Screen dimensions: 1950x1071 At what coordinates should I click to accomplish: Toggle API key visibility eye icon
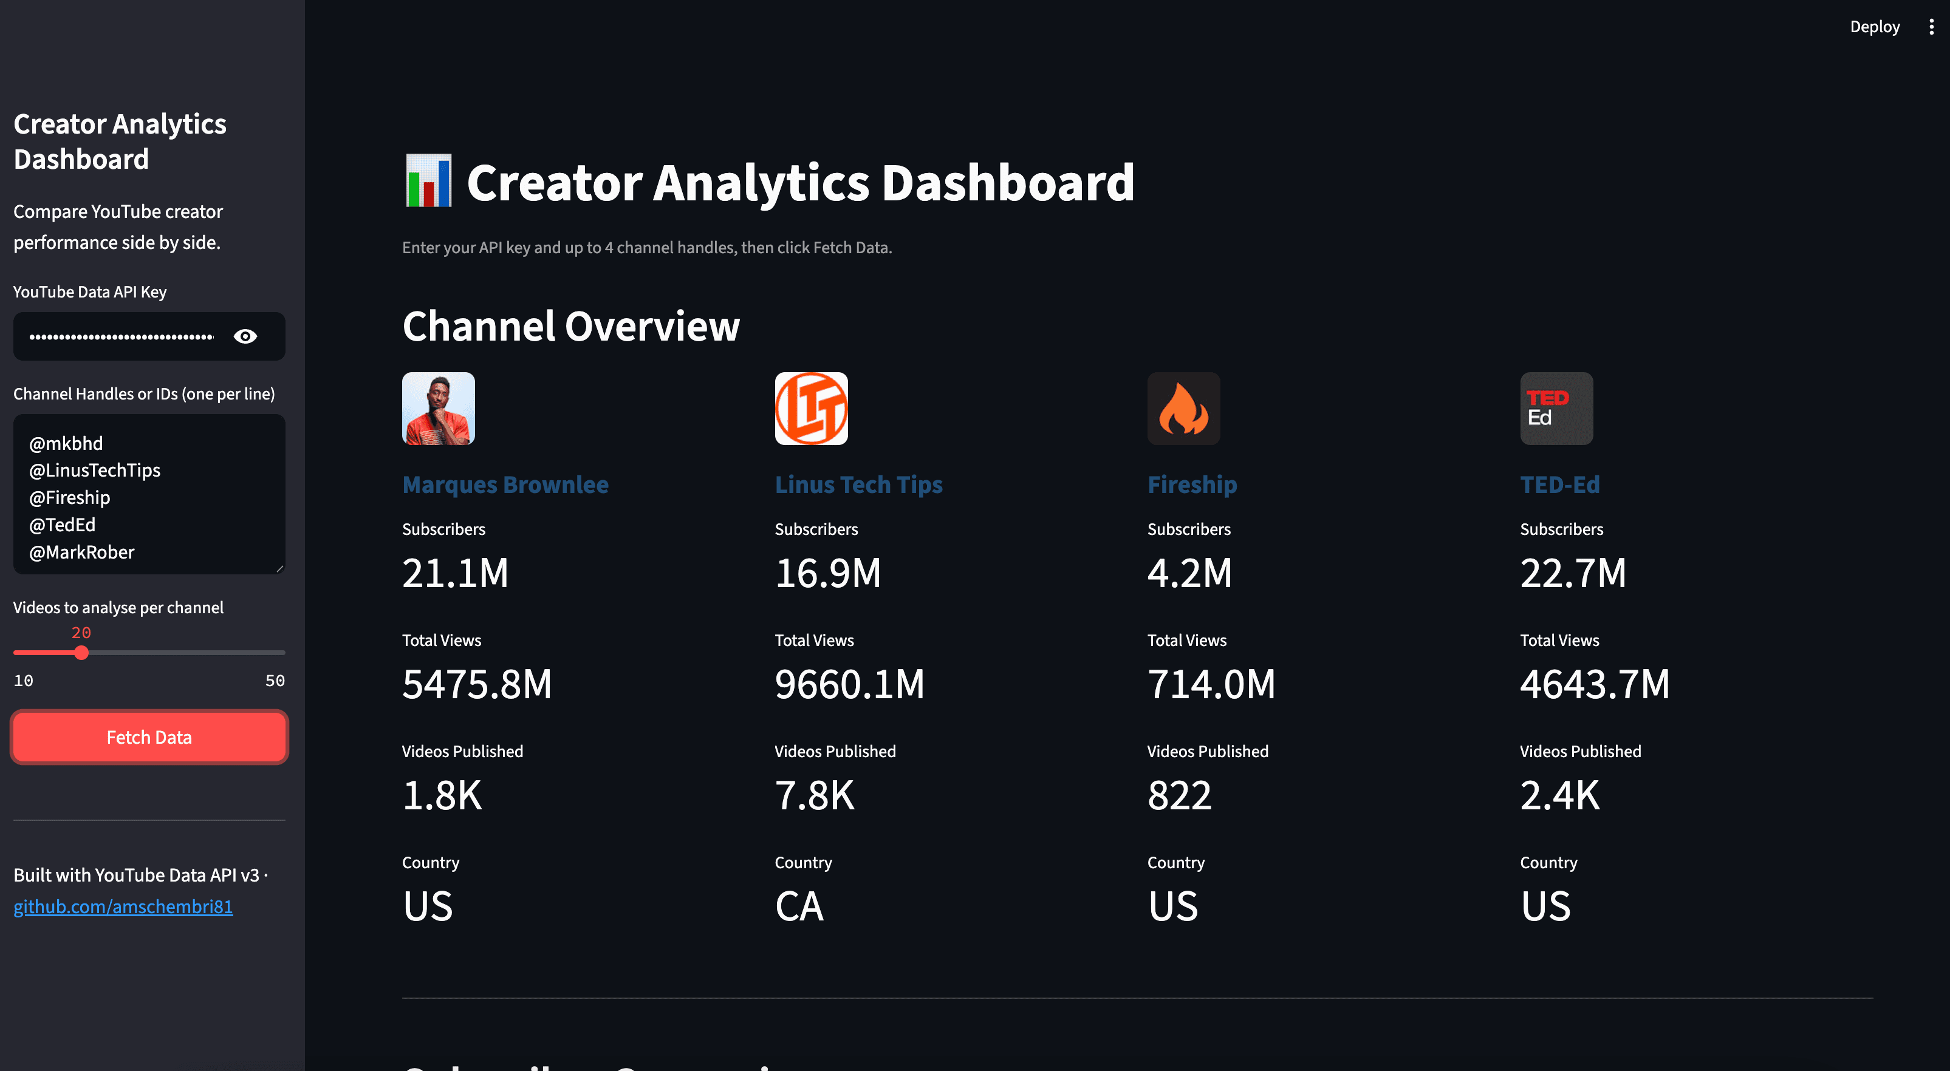pos(245,336)
